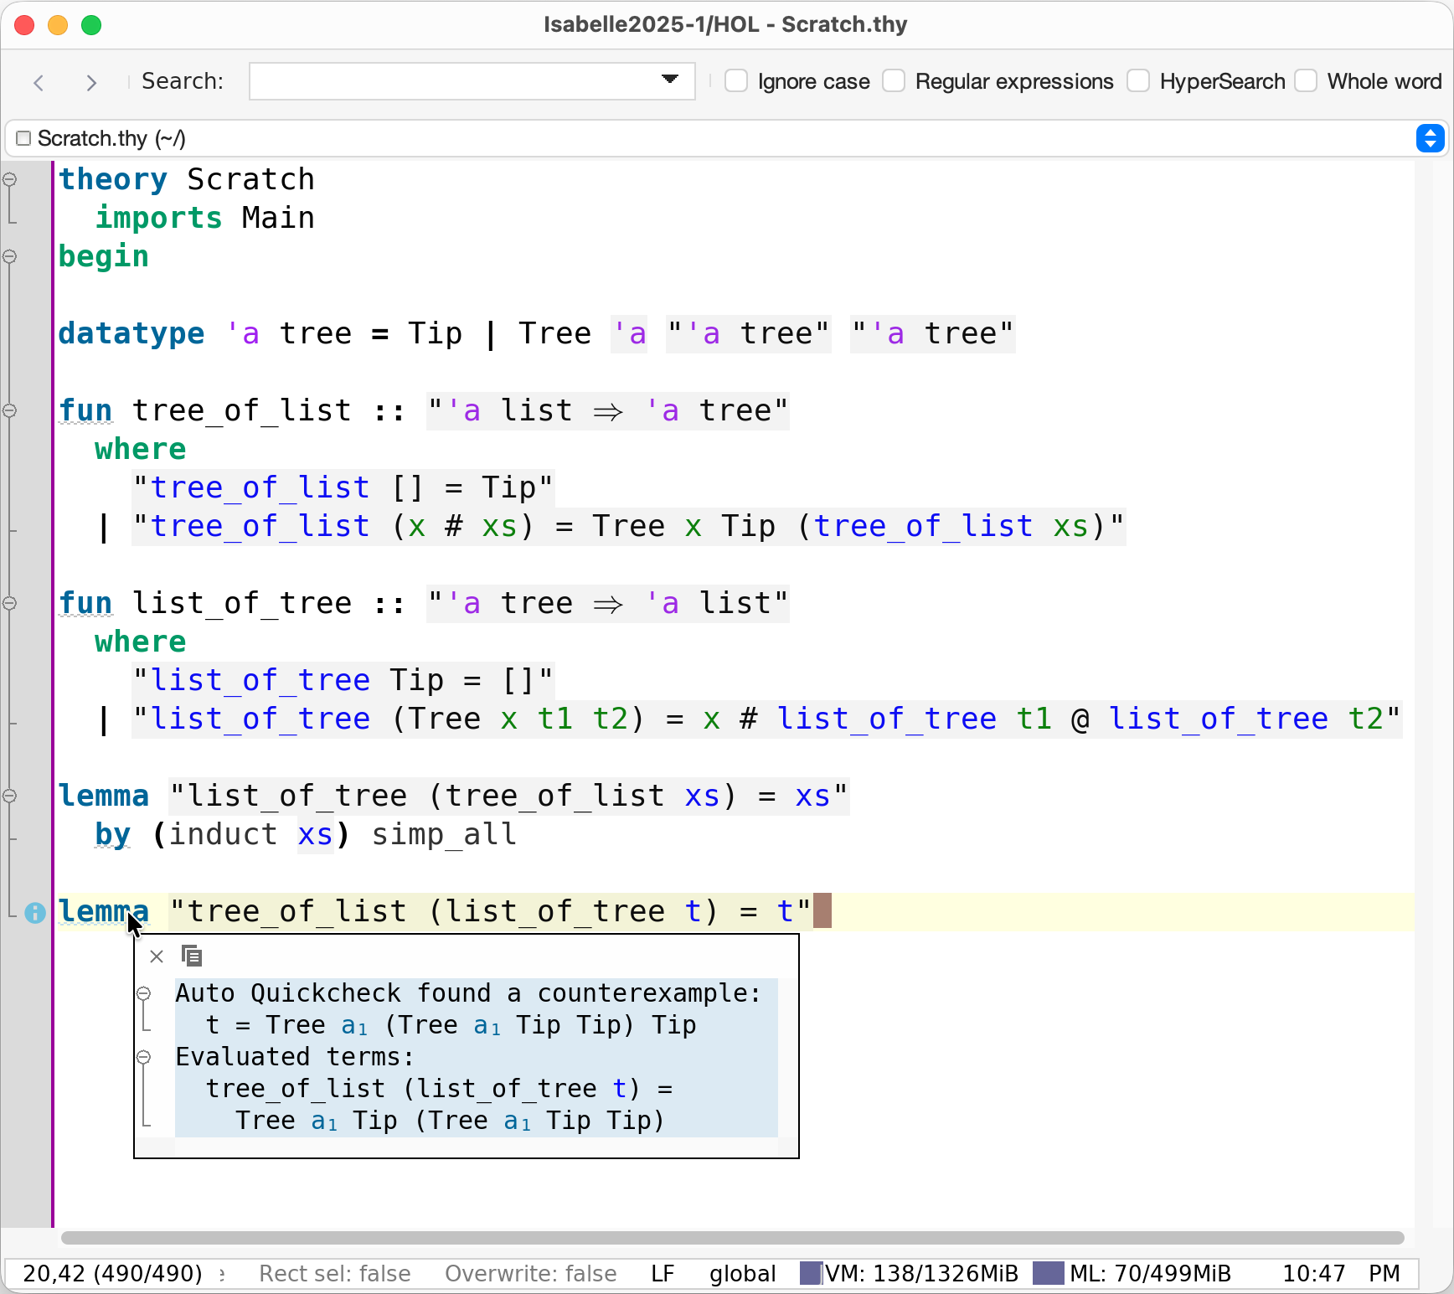Enable the Regular expressions checkbox
The height and width of the screenshot is (1294, 1454).
tap(894, 81)
